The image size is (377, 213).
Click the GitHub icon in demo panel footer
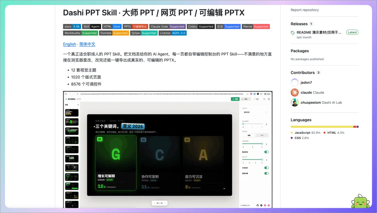(x=258, y=205)
